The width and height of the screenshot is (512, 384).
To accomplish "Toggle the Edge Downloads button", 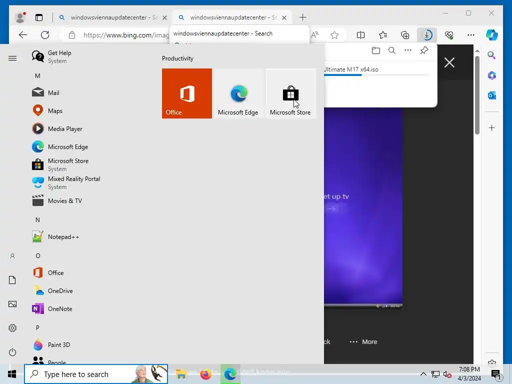I will coord(427,35).
